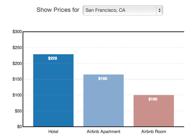Select the dark blue Hotel bar

coord(53,90)
